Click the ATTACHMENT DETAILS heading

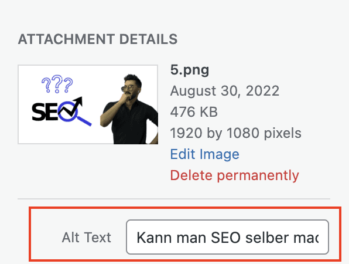click(x=98, y=39)
